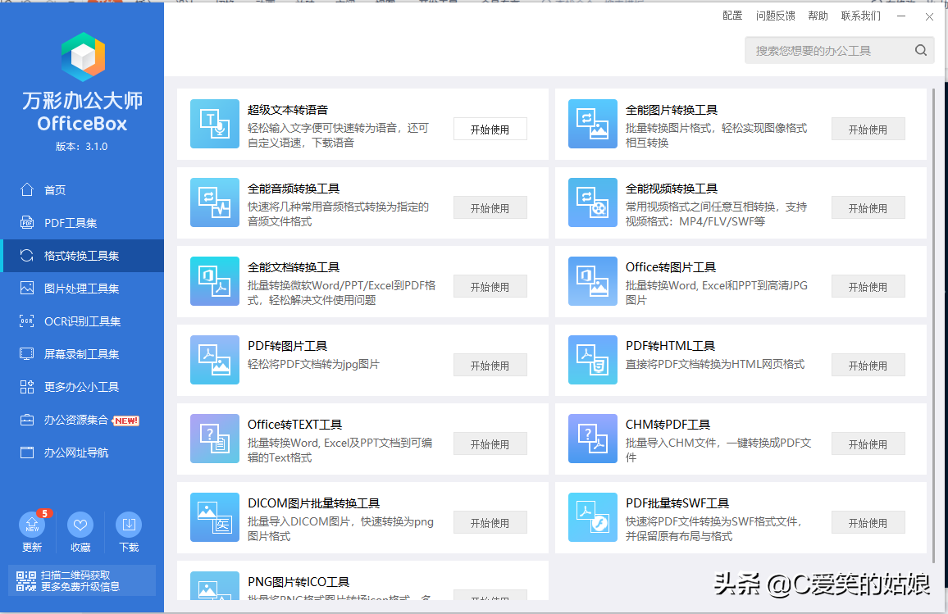Click the 办公网址导航 window icon
The width and height of the screenshot is (948, 614).
pyautogui.click(x=27, y=452)
